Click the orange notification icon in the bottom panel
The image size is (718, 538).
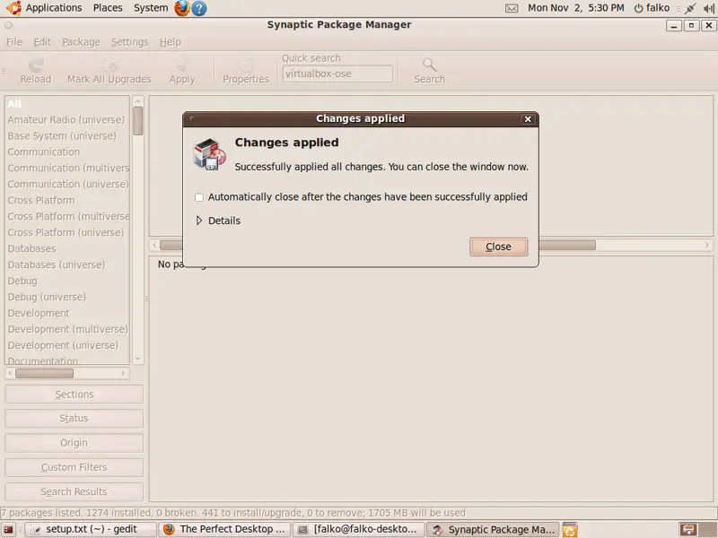[570, 530]
